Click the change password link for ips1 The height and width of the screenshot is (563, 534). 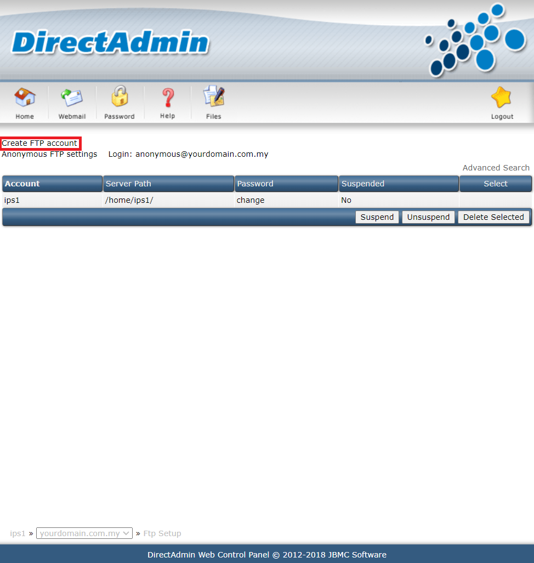[x=251, y=200]
